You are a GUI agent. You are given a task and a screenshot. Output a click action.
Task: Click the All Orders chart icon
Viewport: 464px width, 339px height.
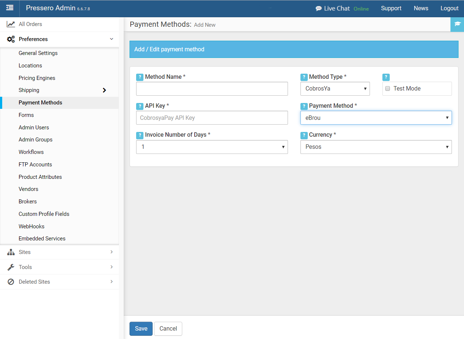(x=11, y=24)
